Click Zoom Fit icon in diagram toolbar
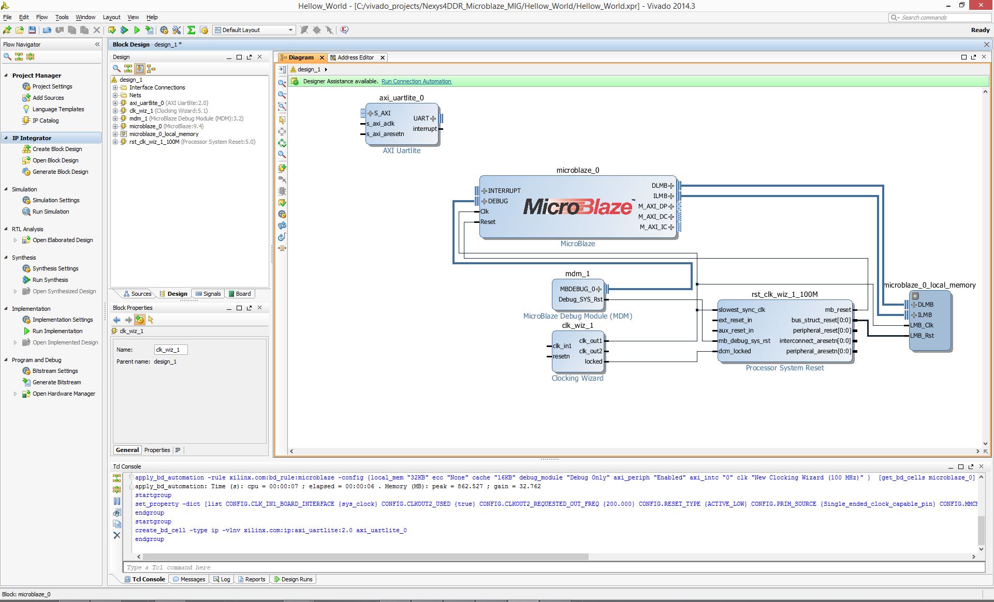The height and width of the screenshot is (602, 994). (x=282, y=107)
